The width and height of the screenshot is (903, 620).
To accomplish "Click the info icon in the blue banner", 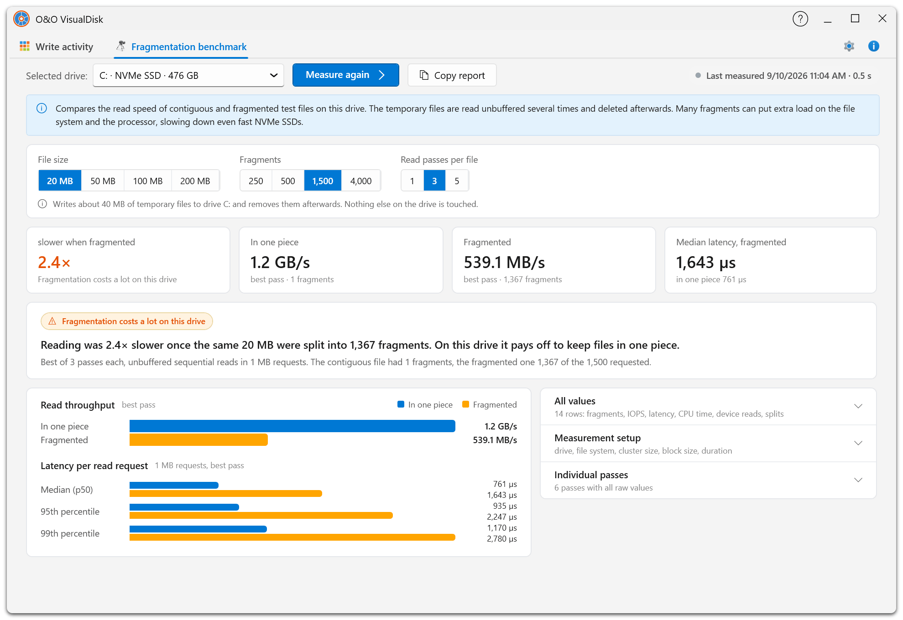I will (x=42, y=108).
